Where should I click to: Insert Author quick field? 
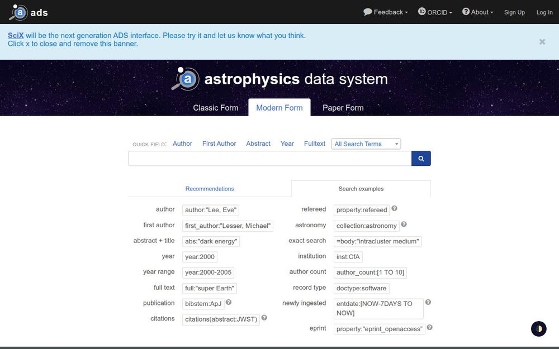[x=182, y=144]
